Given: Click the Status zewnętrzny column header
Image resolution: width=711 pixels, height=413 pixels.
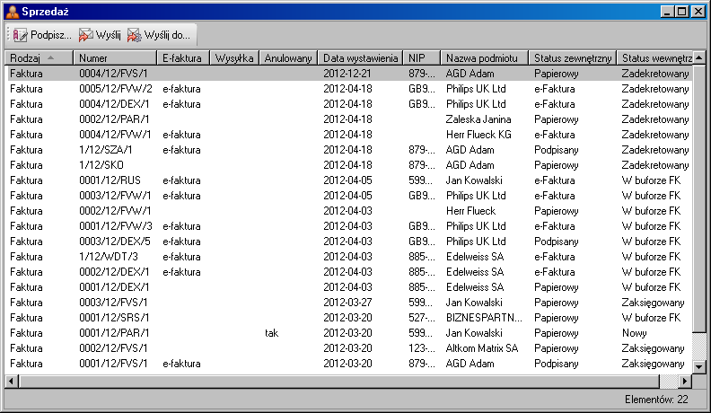Looking at the screenshot, I should click(x=572, y=57).
